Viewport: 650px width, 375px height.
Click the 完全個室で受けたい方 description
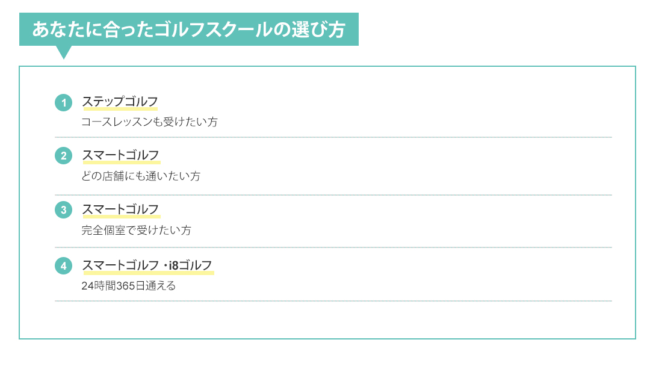[136, 231]
